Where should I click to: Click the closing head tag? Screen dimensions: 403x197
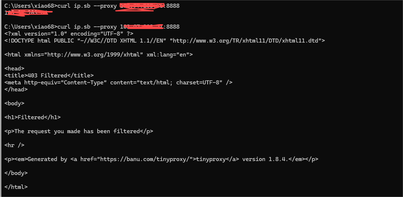click(x=16, y=89)
